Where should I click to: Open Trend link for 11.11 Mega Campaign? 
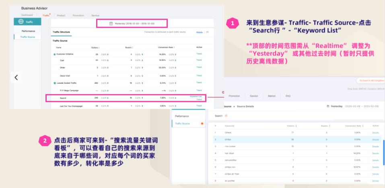(x=199, y=90)
